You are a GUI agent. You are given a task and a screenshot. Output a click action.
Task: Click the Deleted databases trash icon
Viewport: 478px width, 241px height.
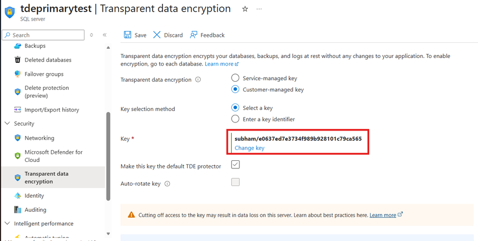18,60
